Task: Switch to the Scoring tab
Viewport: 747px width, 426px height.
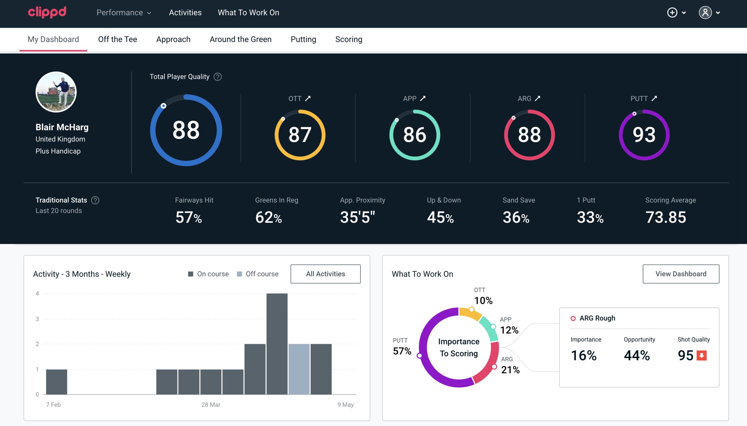Action: click(349, 39)
